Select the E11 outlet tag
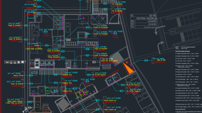202x113 pixels. [93, 18]
